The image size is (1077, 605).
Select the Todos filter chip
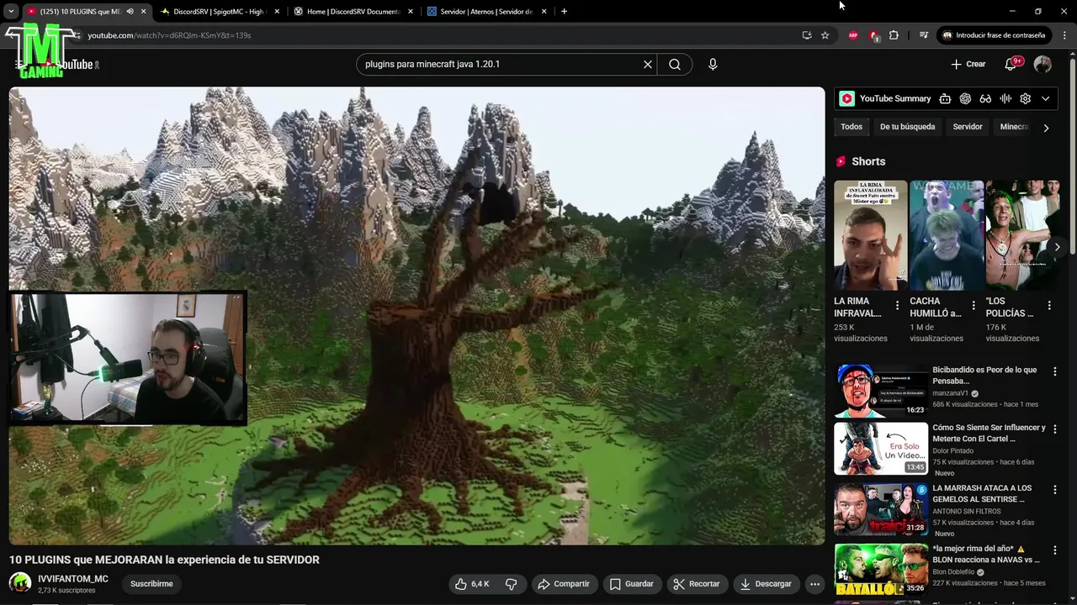pyautogui.click(x=852, y=127)
